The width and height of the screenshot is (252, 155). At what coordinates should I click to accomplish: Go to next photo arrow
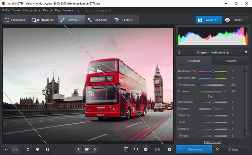click(x=95, y=149)
